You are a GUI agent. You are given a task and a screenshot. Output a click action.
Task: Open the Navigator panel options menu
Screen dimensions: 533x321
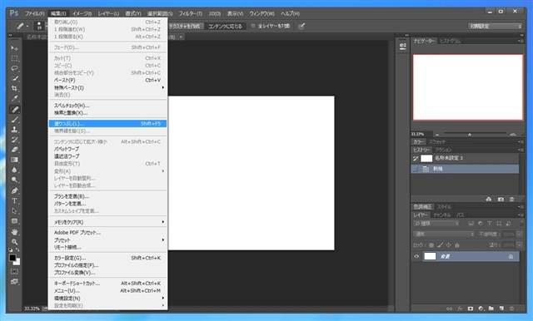tap(521, 41)
